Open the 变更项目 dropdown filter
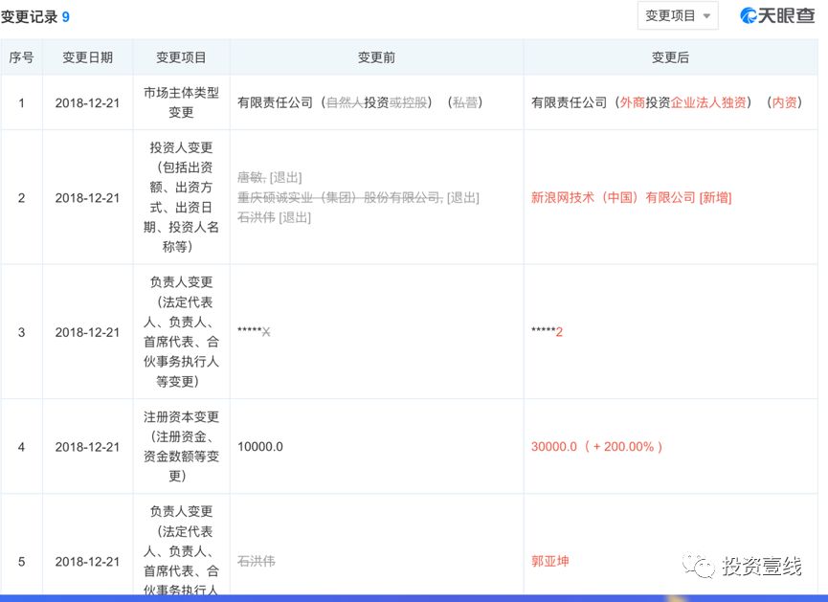 [x=678, y=16]
